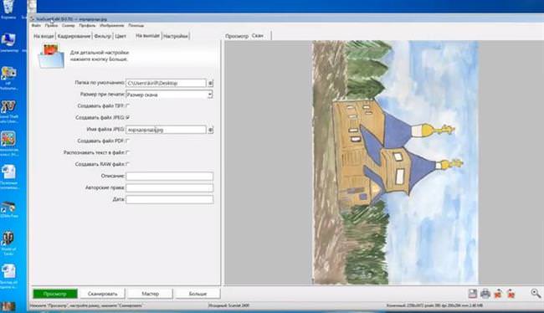The image size is (544, 313).
Task: Click browse icon beside default folder field
Action: pos(210,84)
